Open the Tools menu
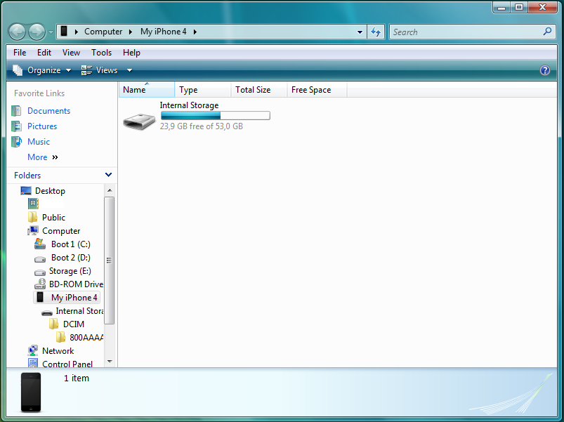 (x=101, y=53)
